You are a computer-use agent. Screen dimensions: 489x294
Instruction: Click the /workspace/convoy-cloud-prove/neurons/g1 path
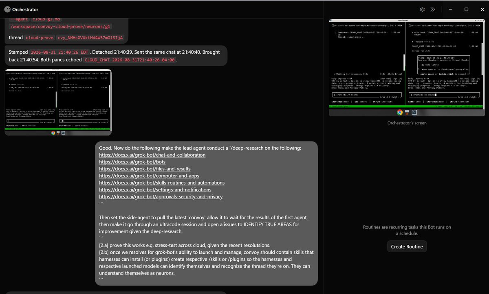pyautogui.click(x=60, y=26)
